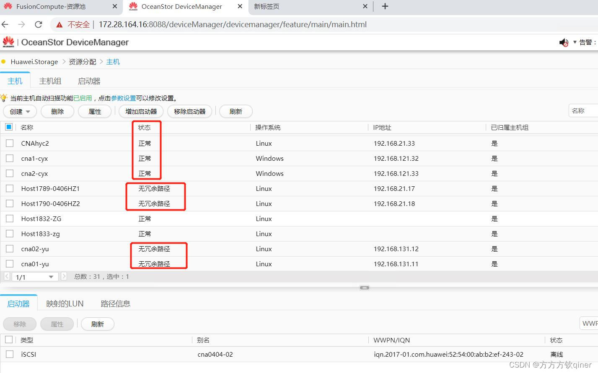This screenshot has height=373, width=598.
Task: Expand the alarm dropdown arrow beside 告警
Action: point(575,42)
